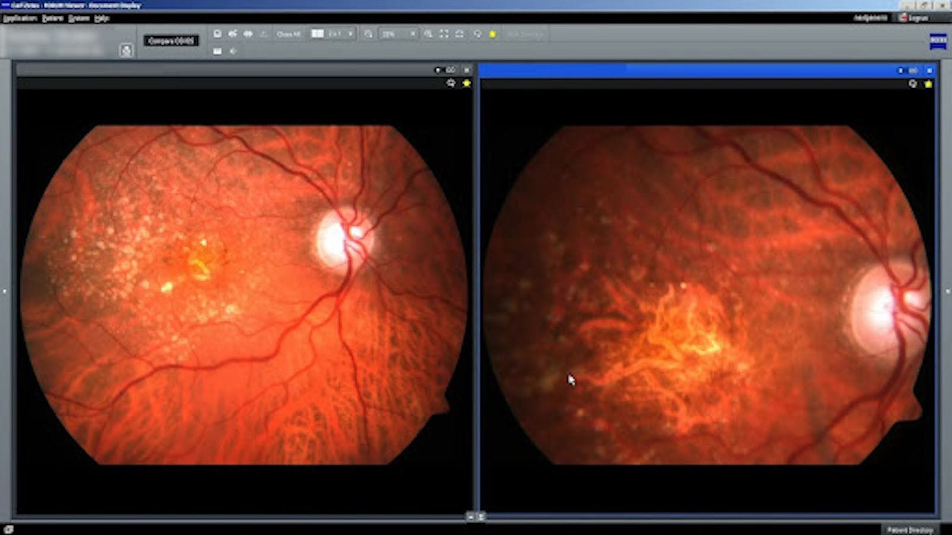Click the Logout button
The height and width of the screenshot is (535, 952).
click(x=915, y=18)
